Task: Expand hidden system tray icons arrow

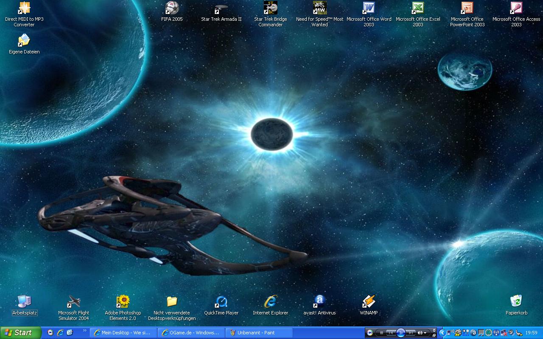Action: [442, 333]
